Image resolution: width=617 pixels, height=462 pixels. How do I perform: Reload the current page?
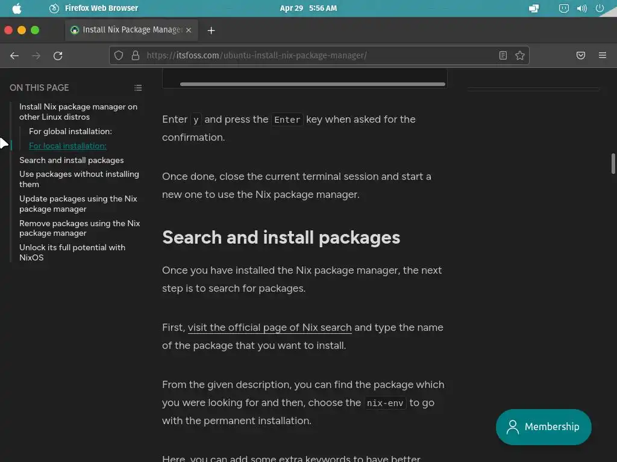click(58, 56)
